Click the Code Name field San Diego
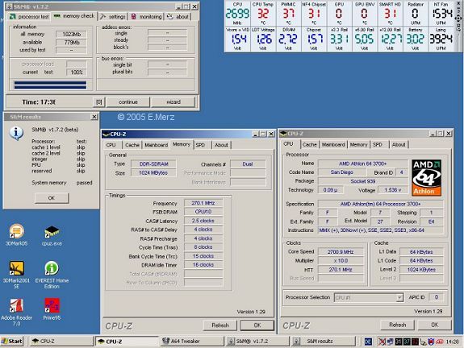 click(x=341, y=172)
